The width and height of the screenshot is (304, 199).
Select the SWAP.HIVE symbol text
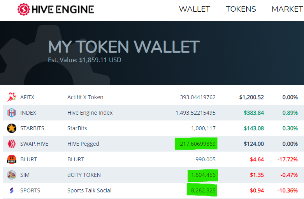point(34,144)
